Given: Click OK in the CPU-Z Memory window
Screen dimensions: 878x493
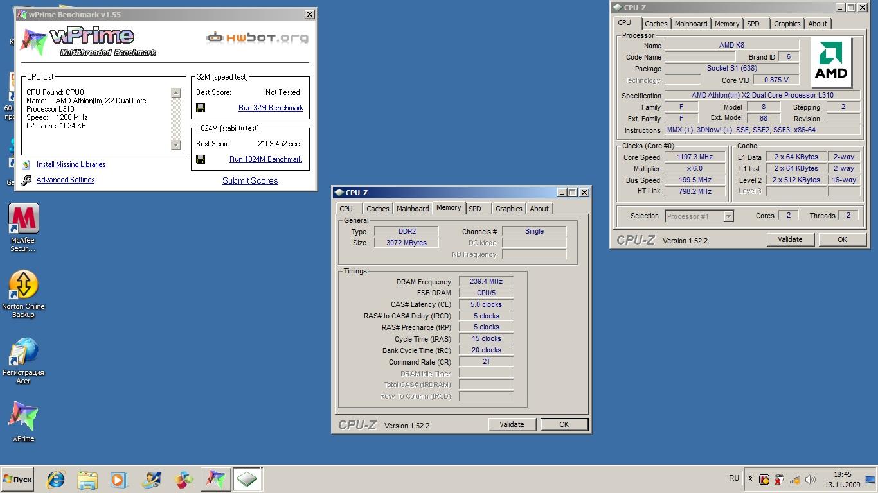Looking at the screenshot, I should click(x=564, y=424).
